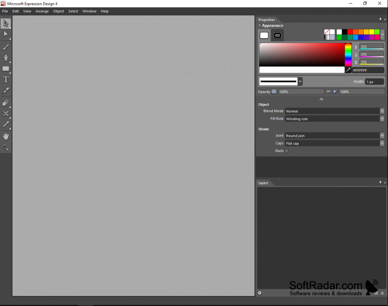Switch to the Stroke attribute box

(277, 35)
